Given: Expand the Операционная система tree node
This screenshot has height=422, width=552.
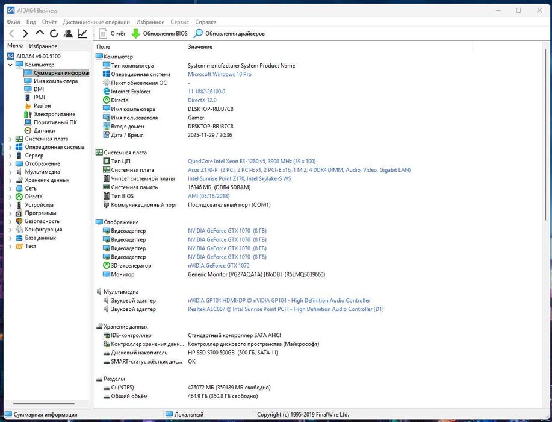Looking at the screenshot, I should click(10, 147).
